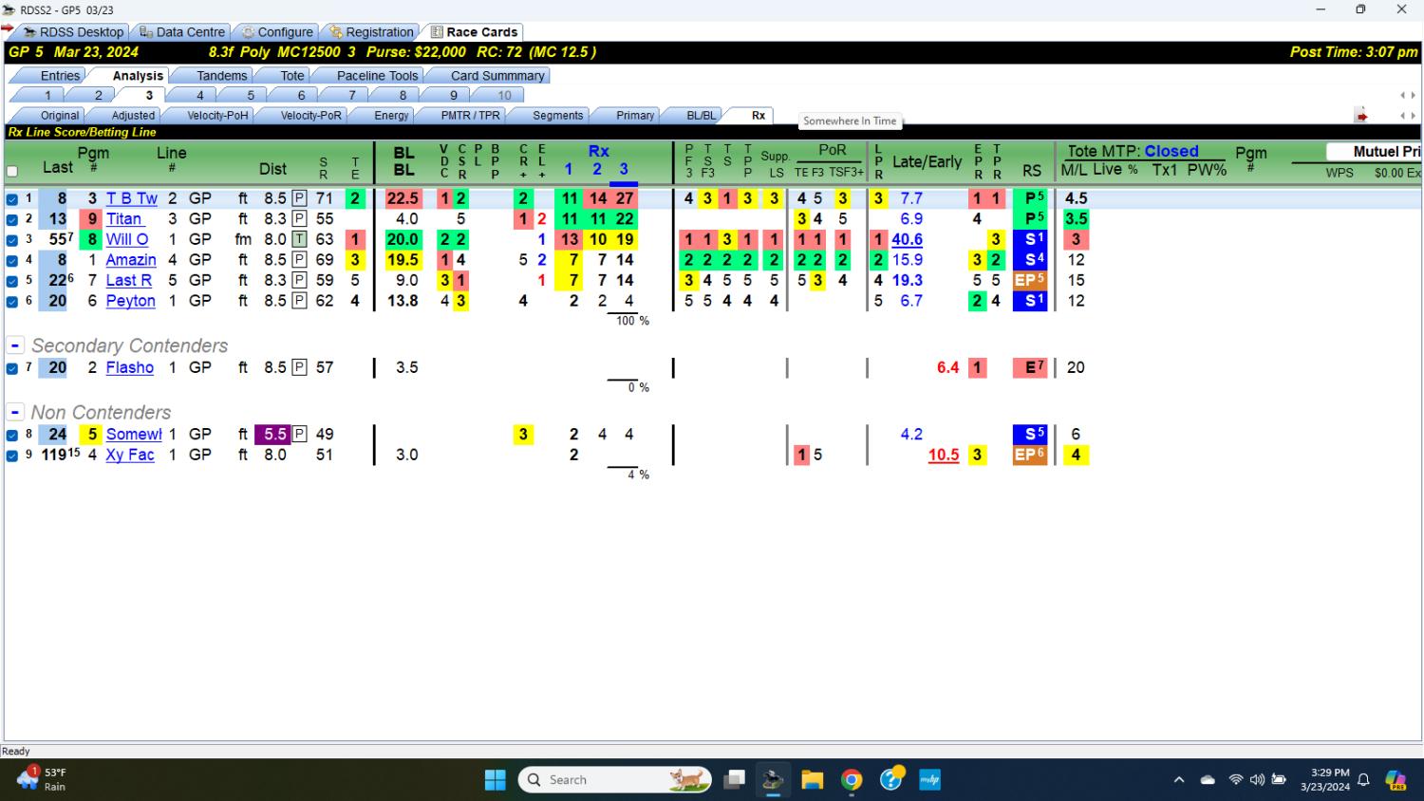This screenshot has width=1424, height=801.
Task: Click the Windows Start button
Action: (x=496, y=780)
